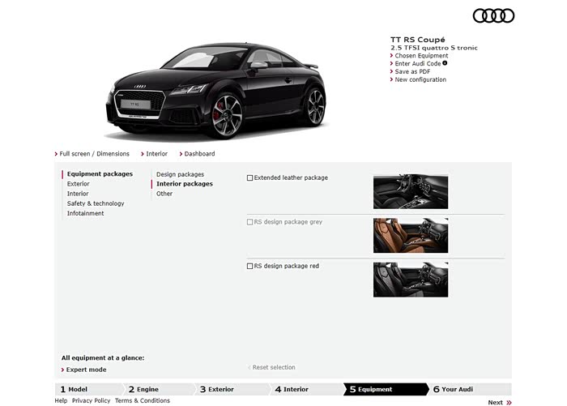Go to step 1 Model

click(88, 389)
